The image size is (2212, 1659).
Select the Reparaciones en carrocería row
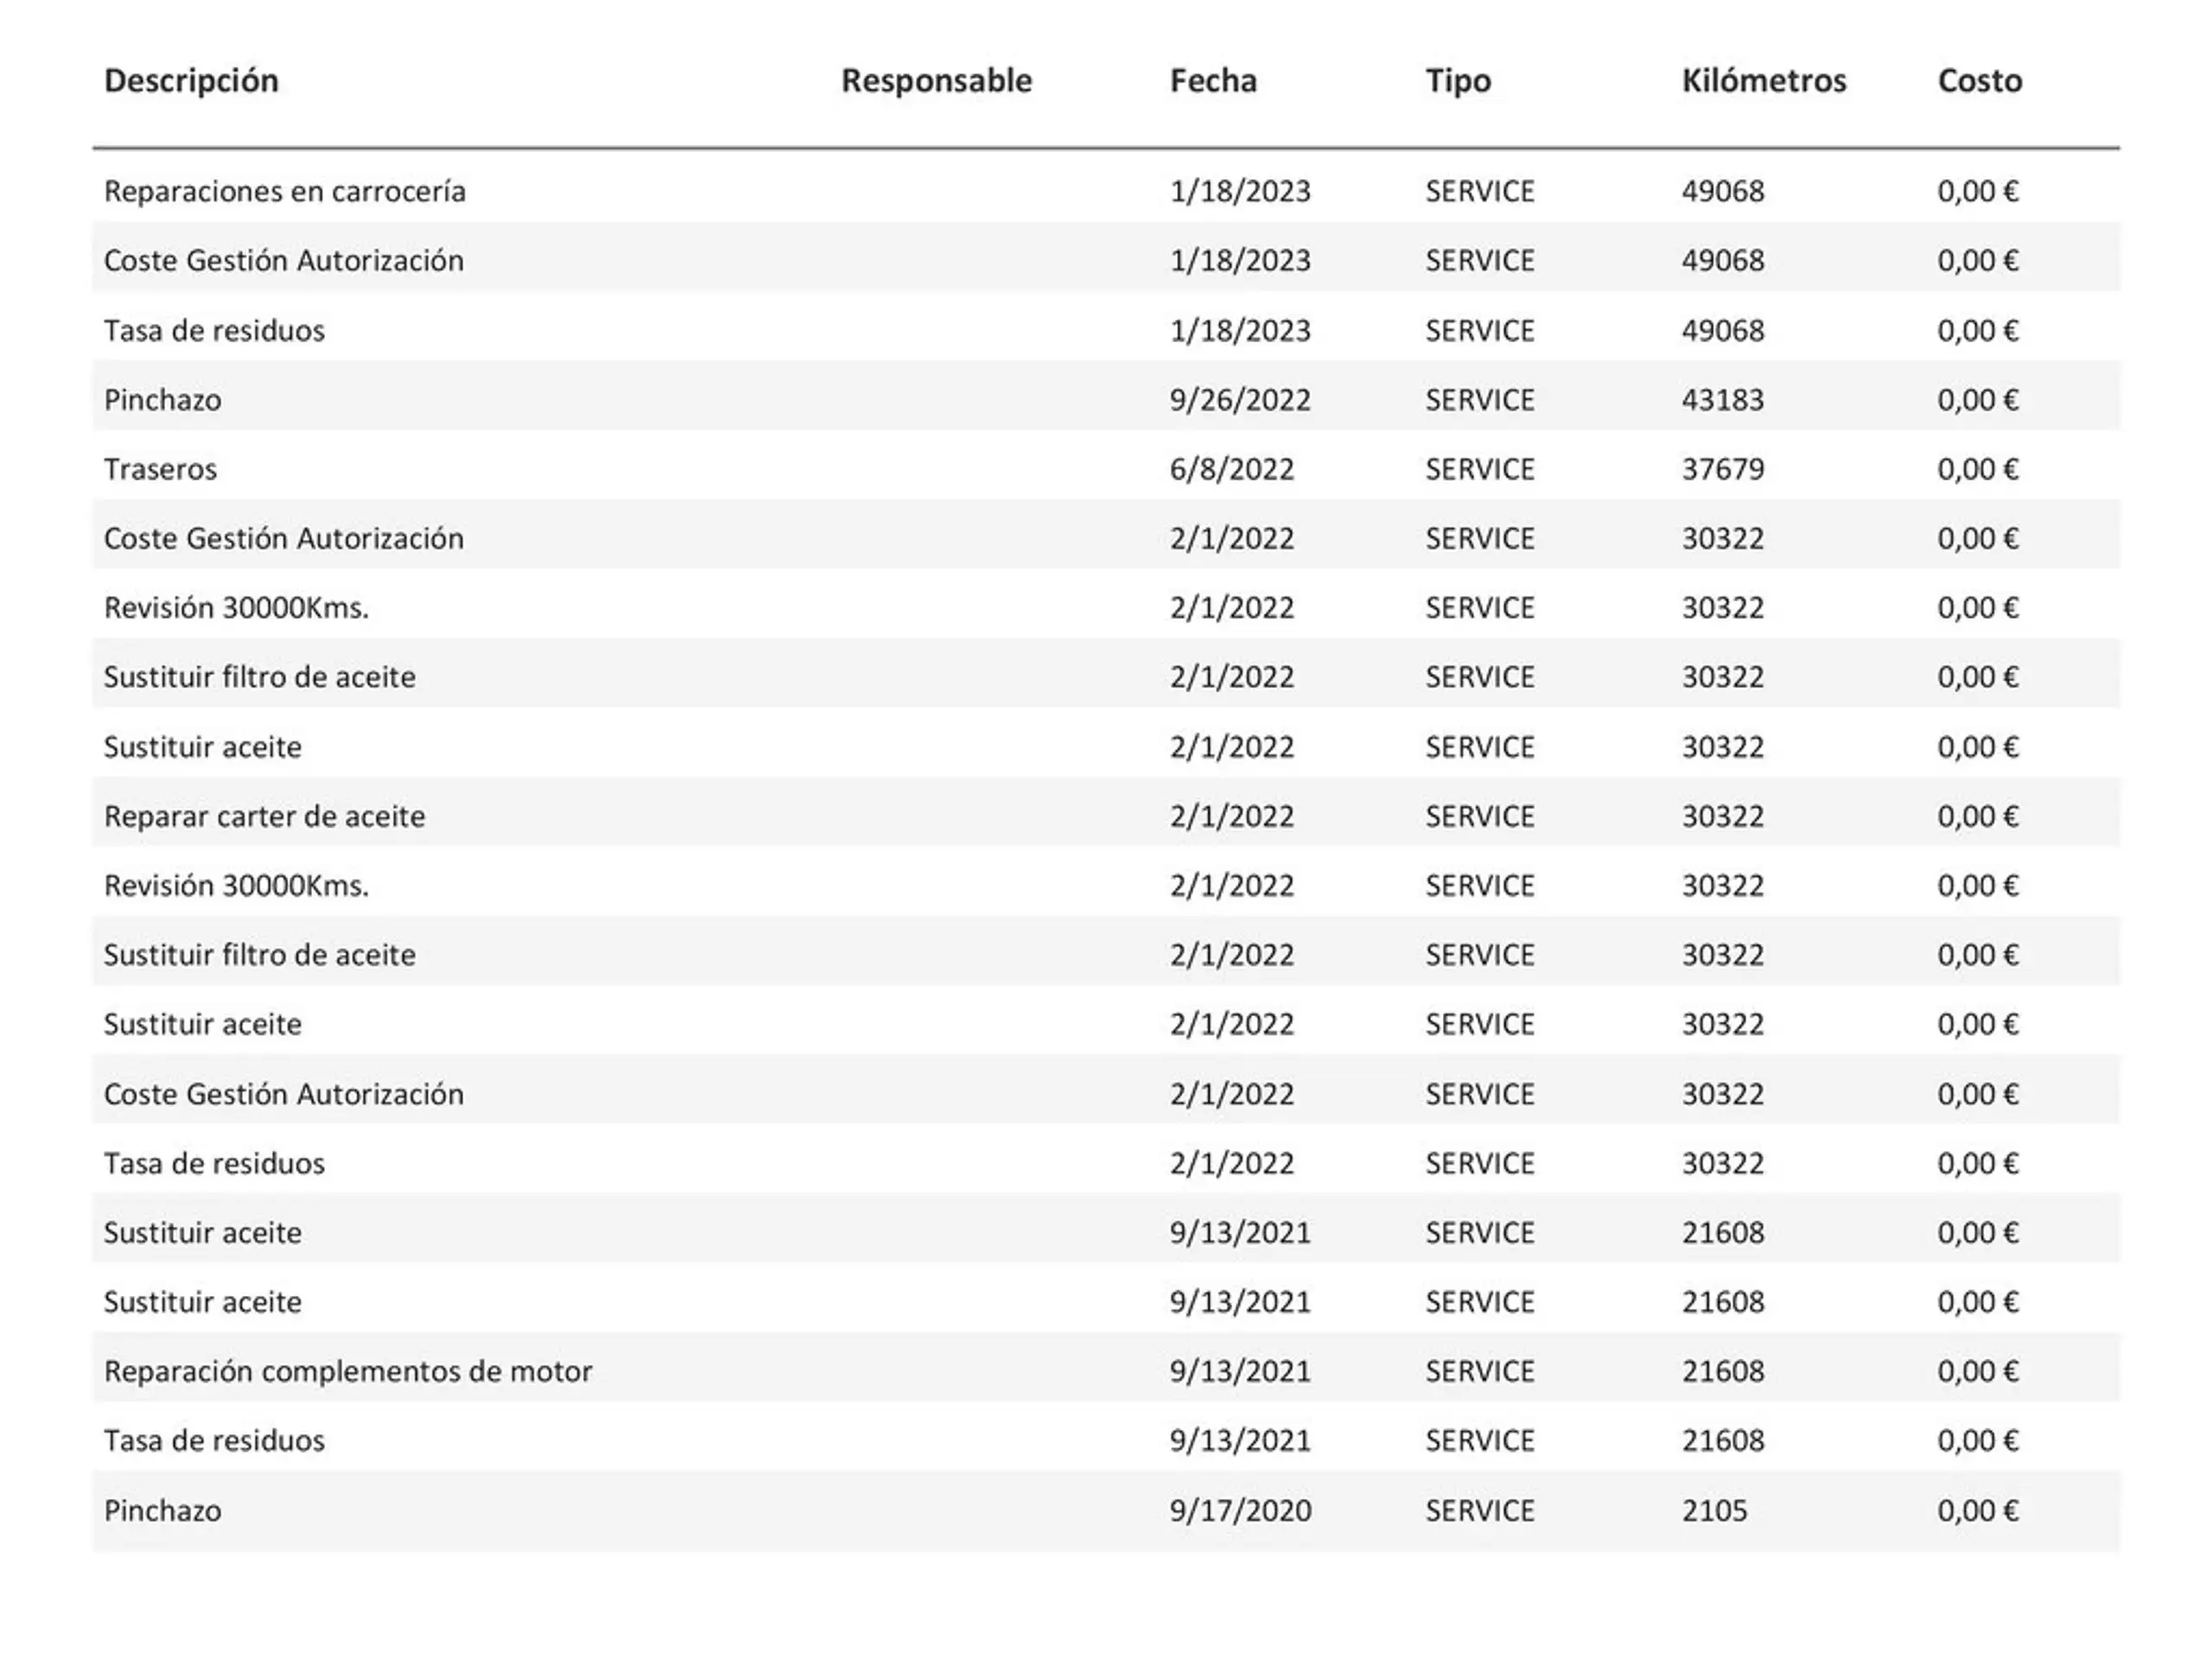pos(1106,191)
